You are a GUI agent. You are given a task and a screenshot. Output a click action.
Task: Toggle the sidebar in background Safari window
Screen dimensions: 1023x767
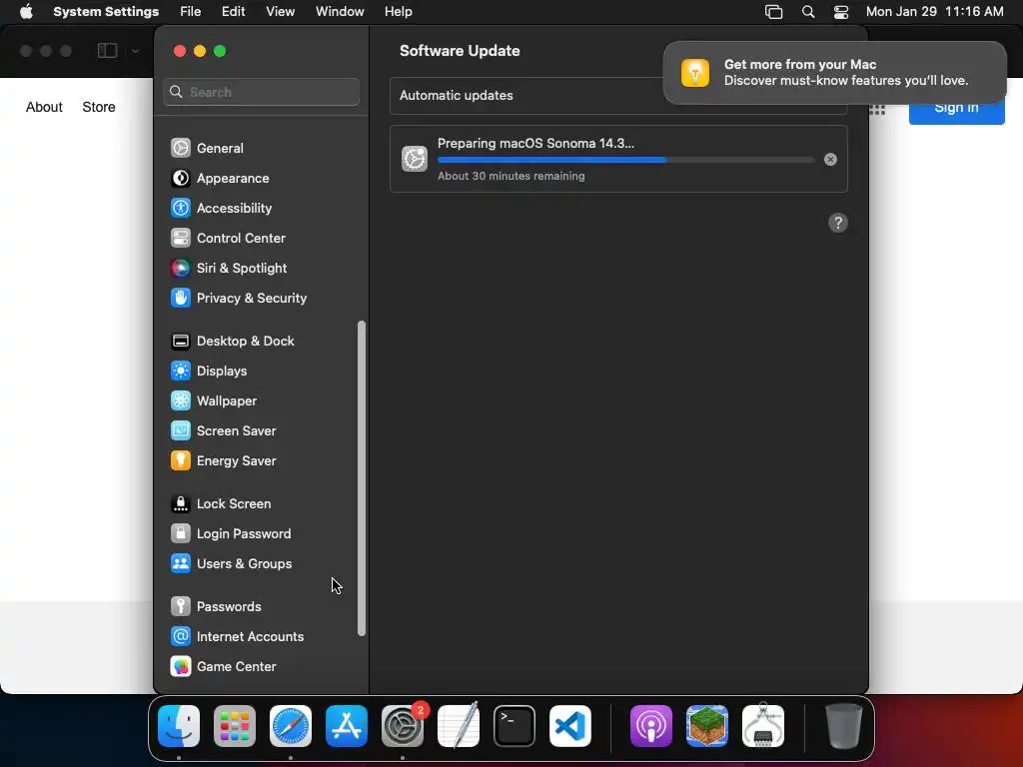pos(107,51)
